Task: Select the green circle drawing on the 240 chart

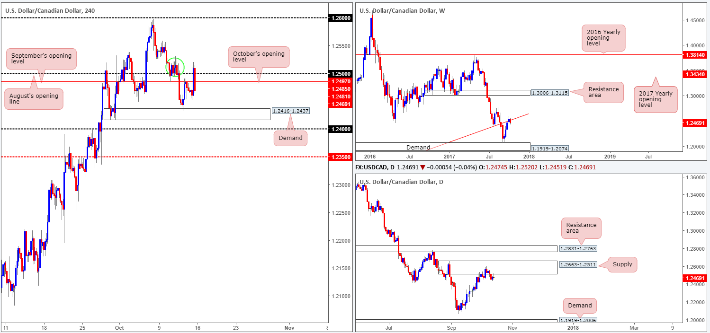Action: (x=175, y=66)
